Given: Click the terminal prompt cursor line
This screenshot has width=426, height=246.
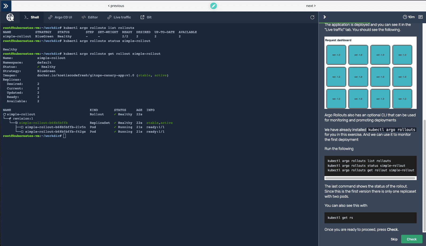Looking at the screenshot, I should tap(64, 136).
